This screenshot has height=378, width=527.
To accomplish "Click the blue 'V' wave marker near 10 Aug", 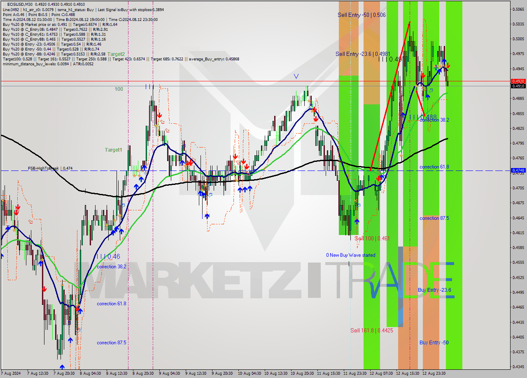I will [296, 76].
